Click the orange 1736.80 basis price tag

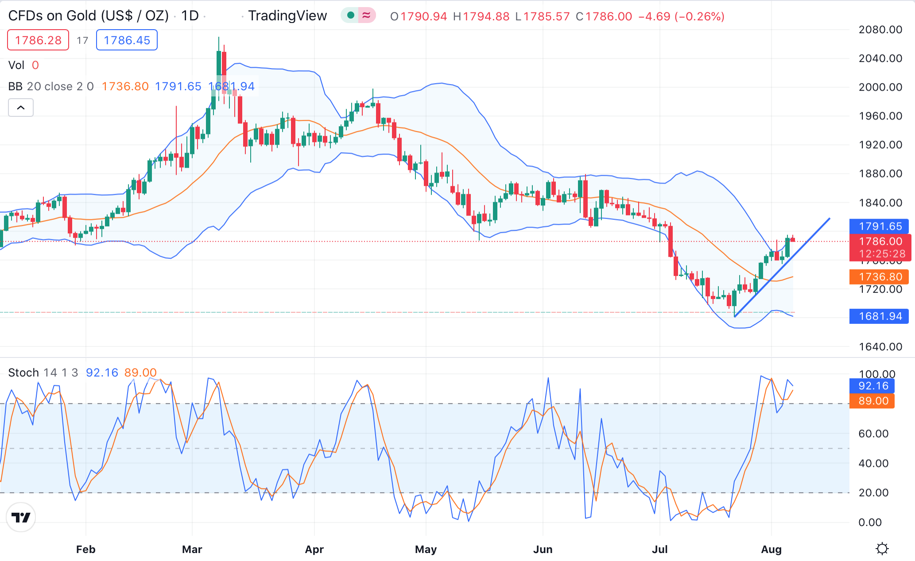(x=879, y=277)
